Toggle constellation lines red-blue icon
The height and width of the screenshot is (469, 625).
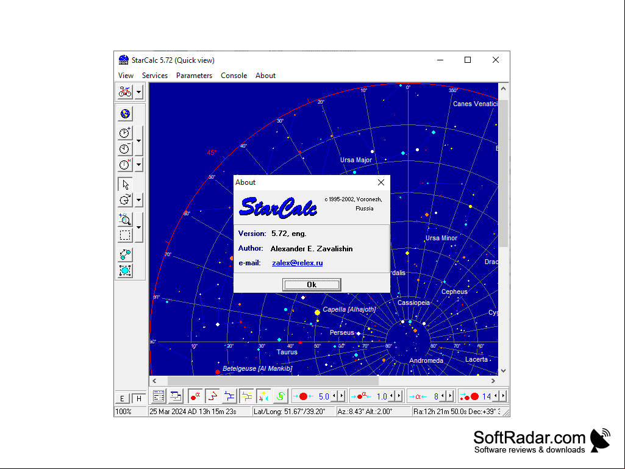tap(212, 396)
